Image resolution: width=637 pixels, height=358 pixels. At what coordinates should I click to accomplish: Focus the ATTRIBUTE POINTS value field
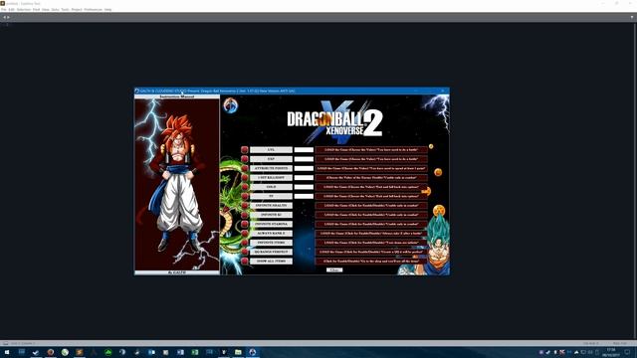click(x=304, y=168)
